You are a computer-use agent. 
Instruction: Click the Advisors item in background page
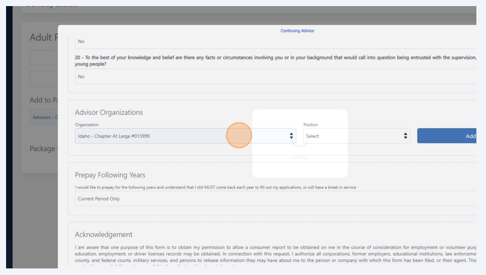coord(44,117)
